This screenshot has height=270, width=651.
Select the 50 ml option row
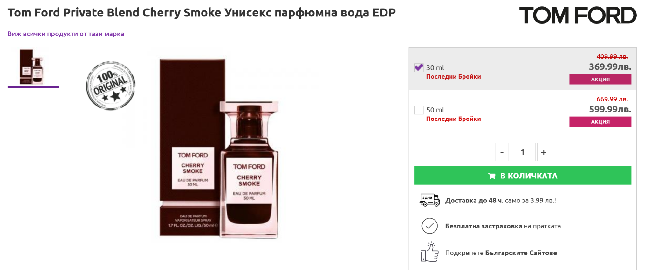tap(523, 111)
